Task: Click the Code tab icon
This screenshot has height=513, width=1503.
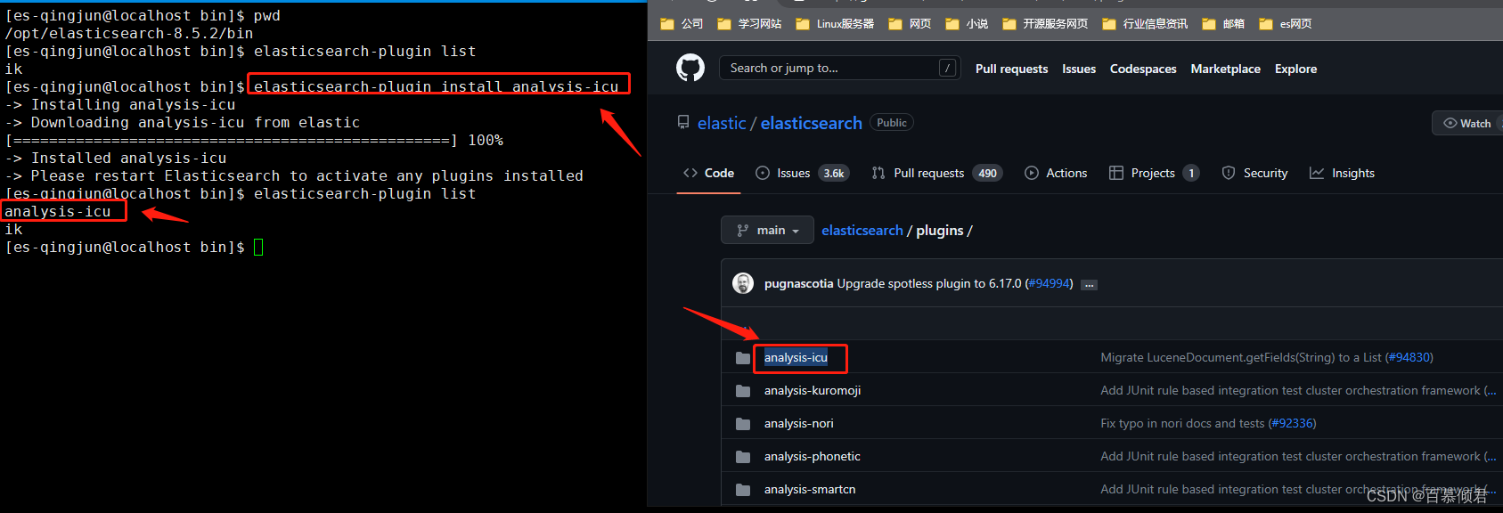Action: click(x=690, y=173)
